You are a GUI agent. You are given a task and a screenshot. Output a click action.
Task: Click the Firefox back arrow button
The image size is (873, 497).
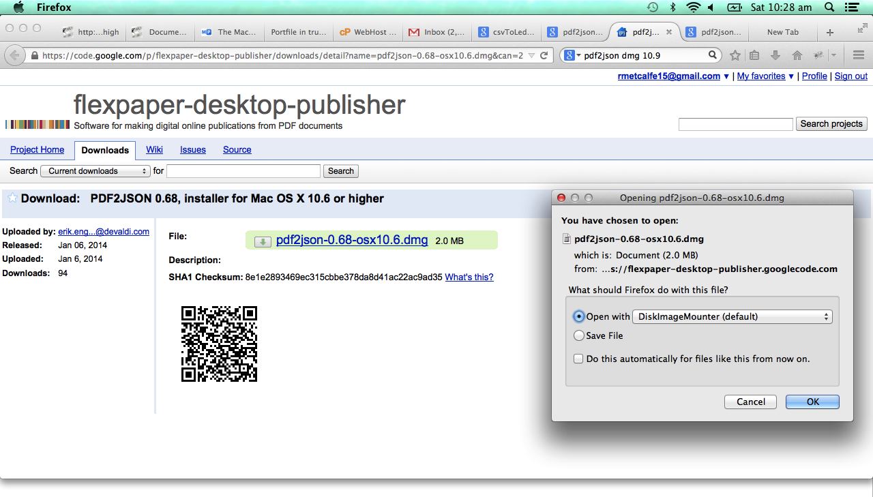[x=14, y=55]
